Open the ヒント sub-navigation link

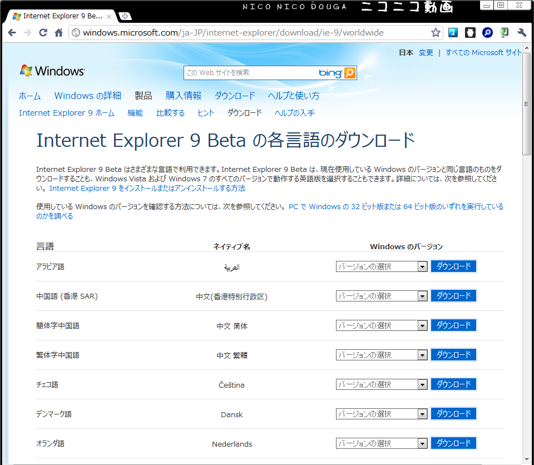pos(206,113)
